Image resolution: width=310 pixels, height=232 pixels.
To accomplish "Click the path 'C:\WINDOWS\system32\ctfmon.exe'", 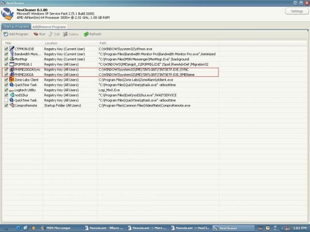I will (x=125, y=49).
